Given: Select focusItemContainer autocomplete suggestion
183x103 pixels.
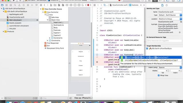Looking at the screenshot, I should tap(151, 58).
